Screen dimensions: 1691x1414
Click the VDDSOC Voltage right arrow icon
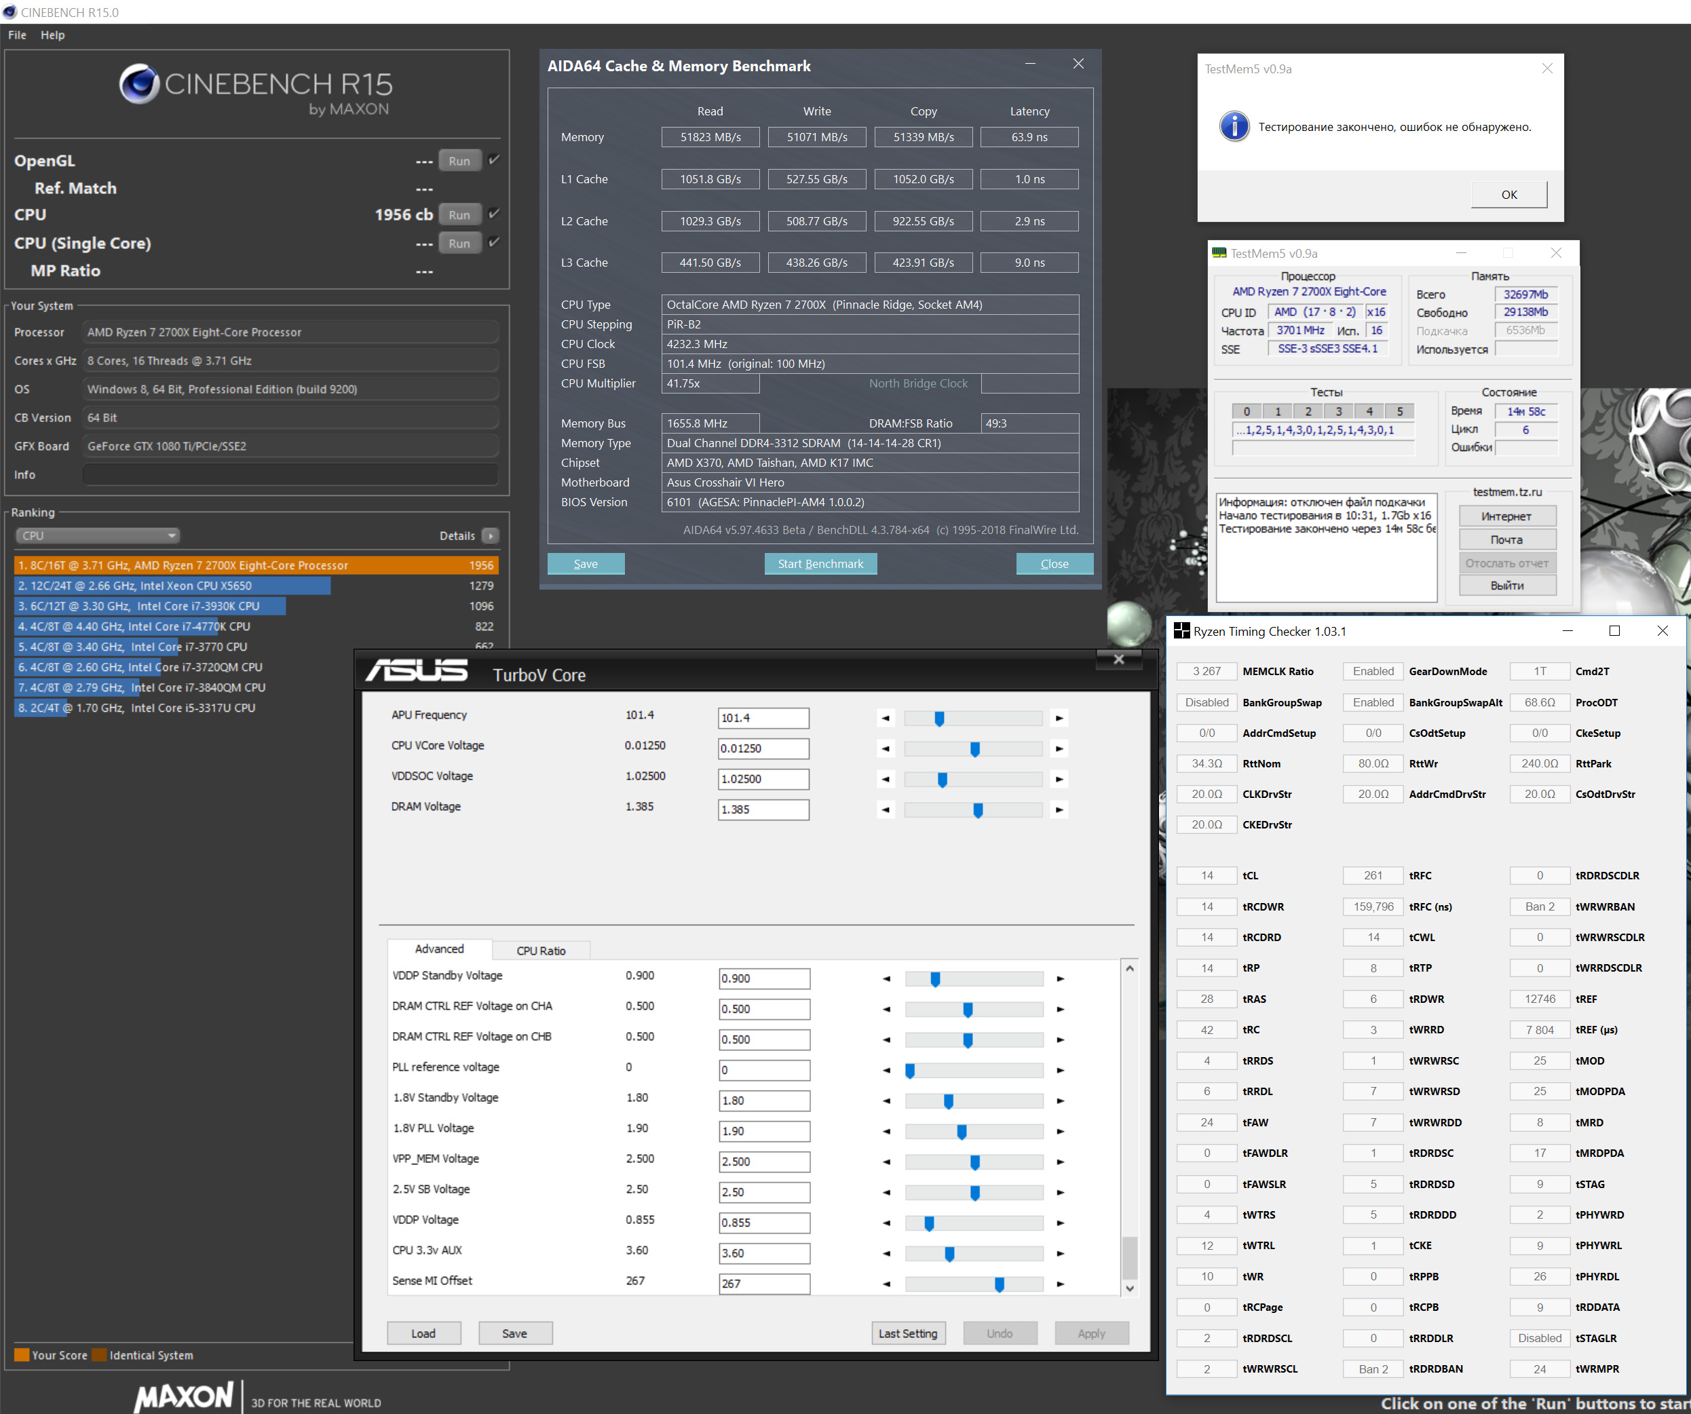click(1059, 780)
